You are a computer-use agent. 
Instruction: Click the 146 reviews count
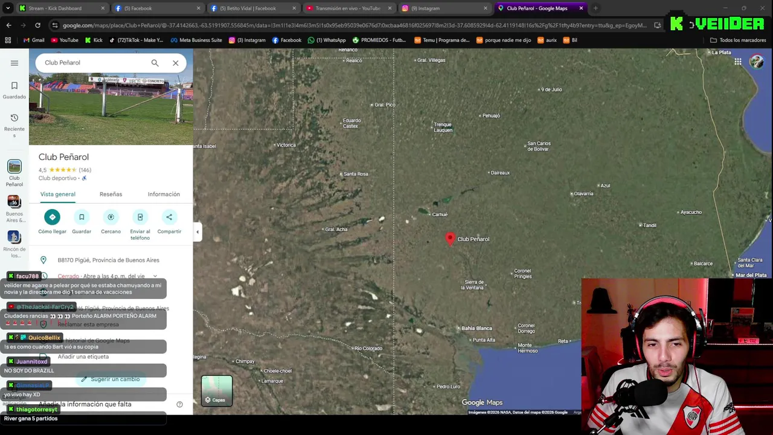tap(85, 170)
